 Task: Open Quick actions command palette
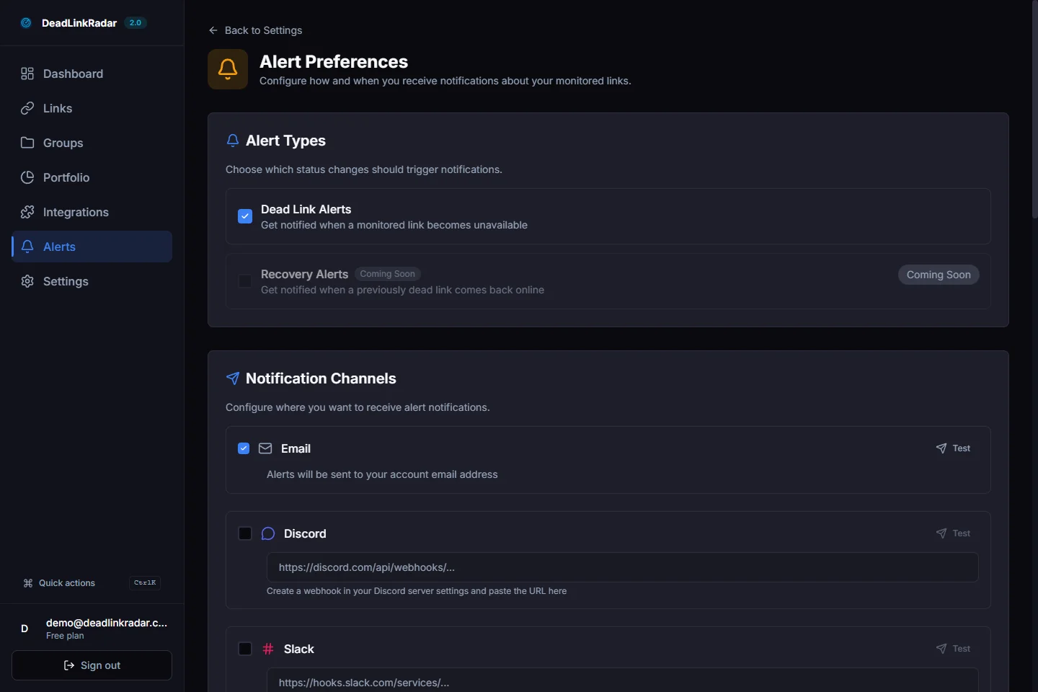(x=67, y=583)
